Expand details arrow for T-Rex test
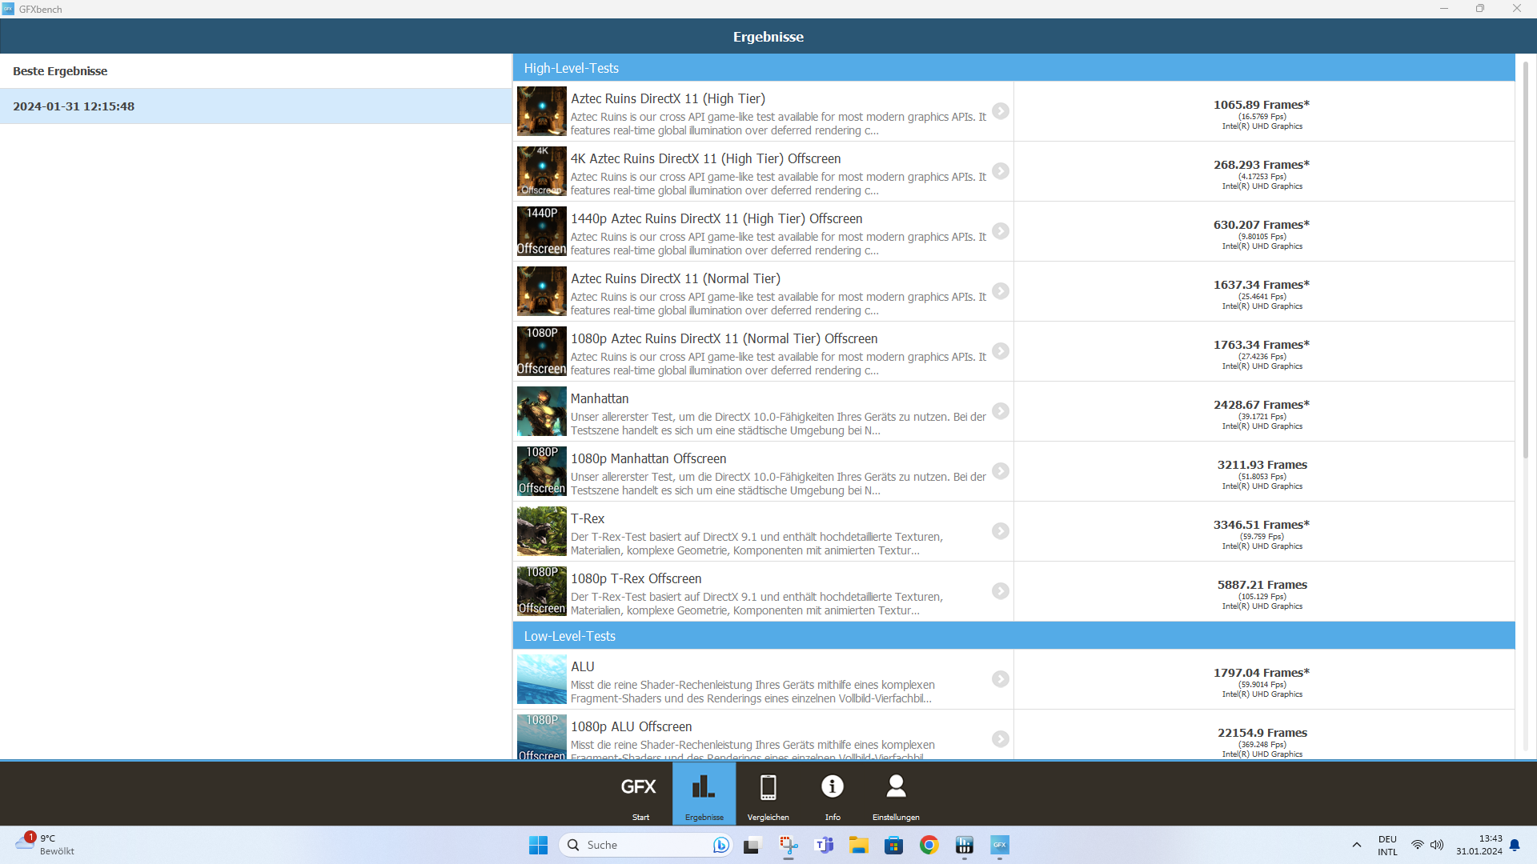 (1001, 531)
